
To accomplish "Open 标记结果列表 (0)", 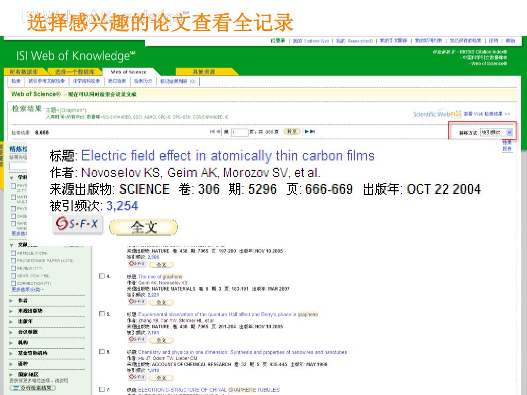I will pos(178,81).
